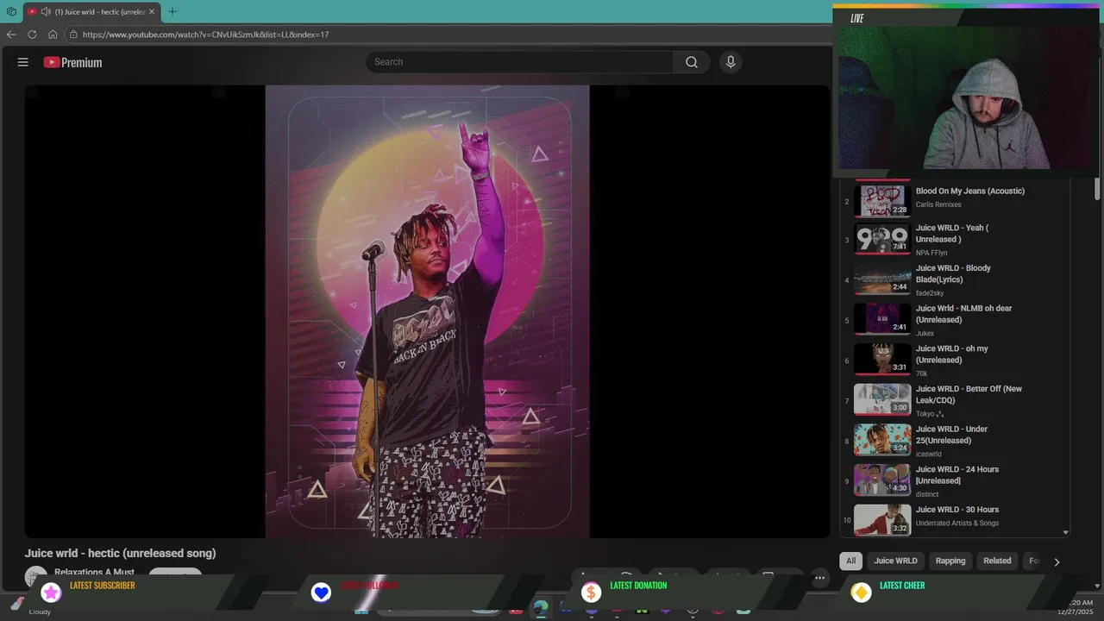Select the Rapping filter chip

pyautogui.click(x=950, y=561)
